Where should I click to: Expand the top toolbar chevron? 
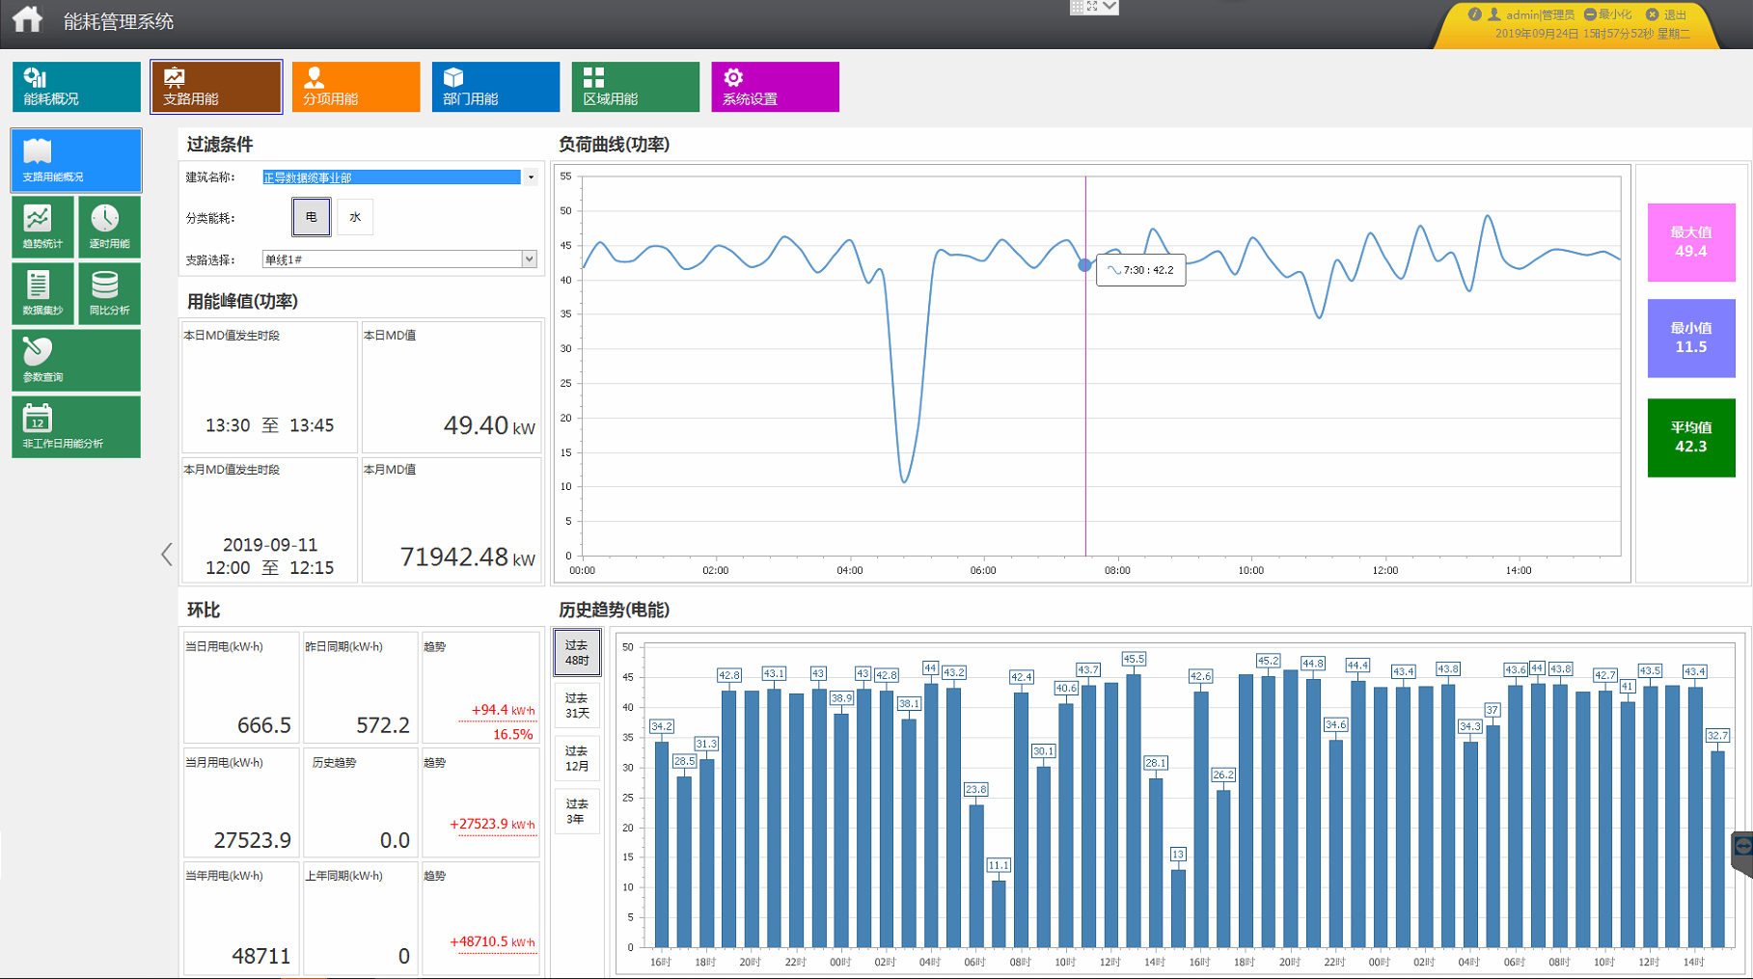tap(1109, 7)
